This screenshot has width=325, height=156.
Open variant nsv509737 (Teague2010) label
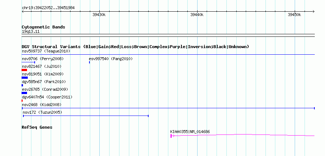46,51
